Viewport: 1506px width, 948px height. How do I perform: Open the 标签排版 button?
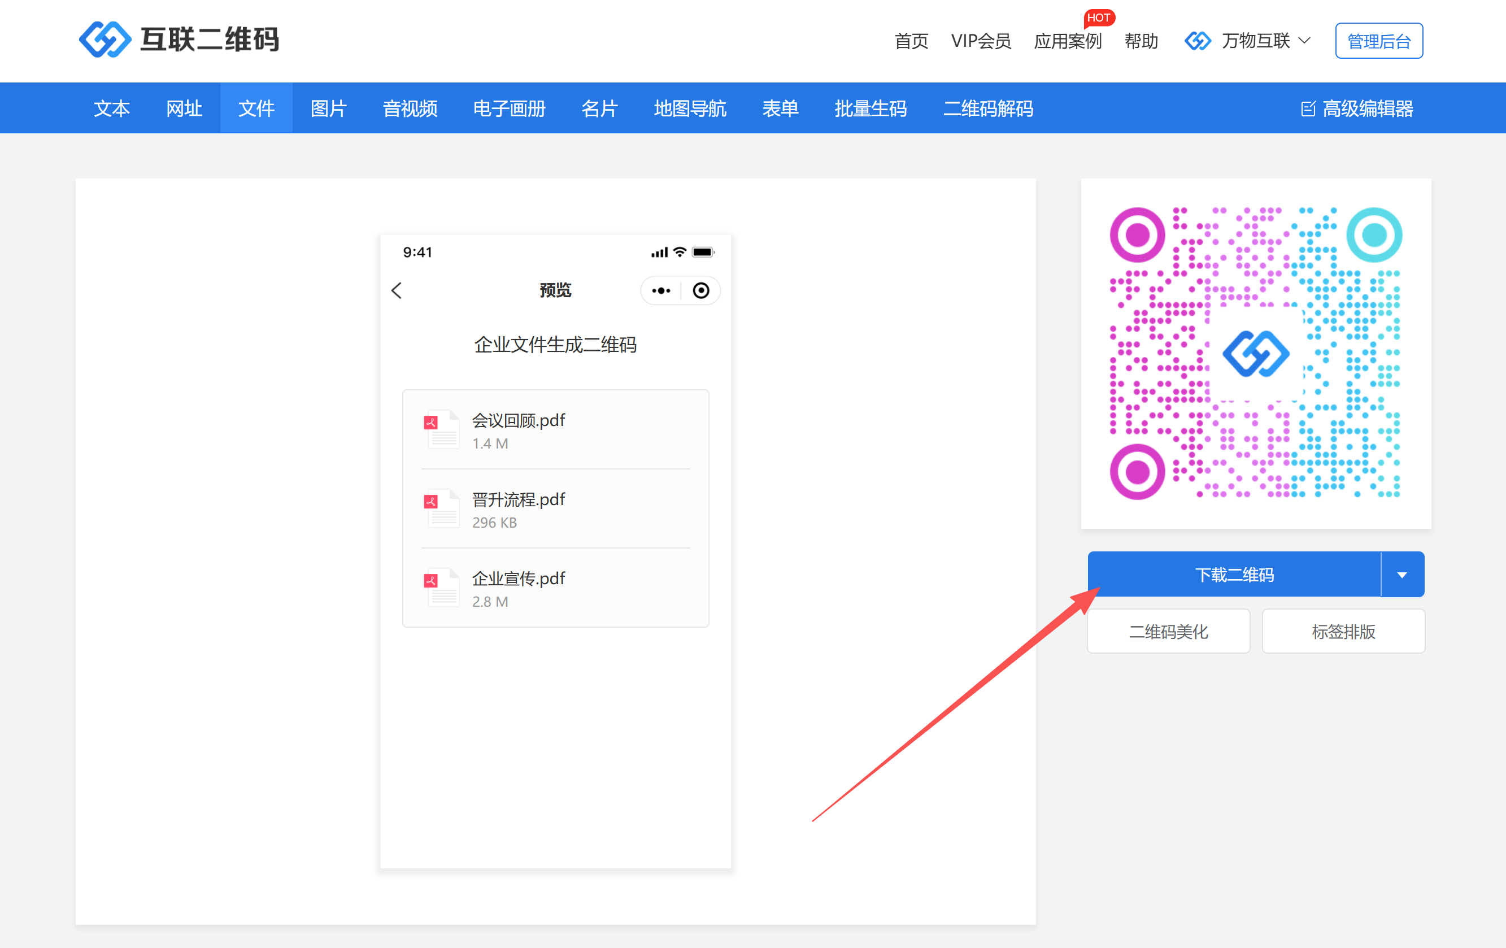coord(1343,632)
